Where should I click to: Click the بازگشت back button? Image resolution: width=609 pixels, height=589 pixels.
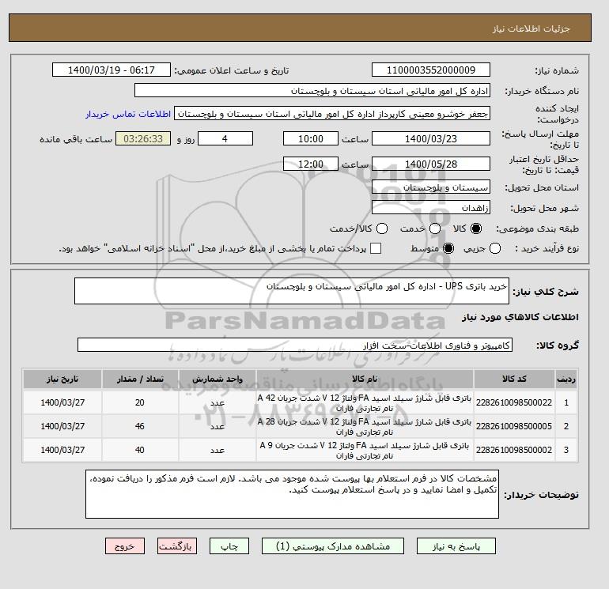tap(177, 546)
